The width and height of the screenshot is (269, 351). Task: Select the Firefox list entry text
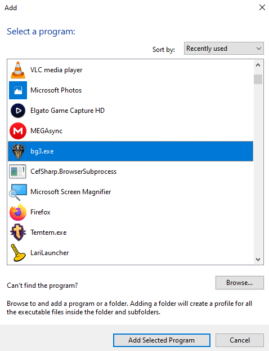(x=41, y=212)
